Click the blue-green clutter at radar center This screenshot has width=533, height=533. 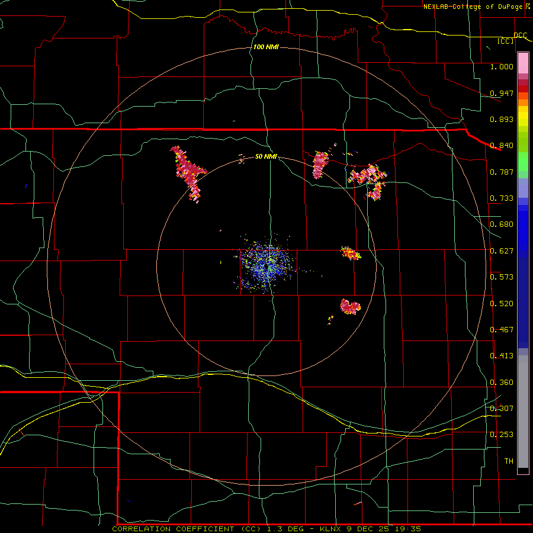[267, 266]
